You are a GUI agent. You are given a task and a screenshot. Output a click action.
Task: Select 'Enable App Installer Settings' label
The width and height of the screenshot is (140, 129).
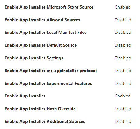coord(34,58)
